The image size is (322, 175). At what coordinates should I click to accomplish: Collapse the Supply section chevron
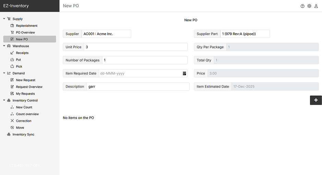pos(4,18)
